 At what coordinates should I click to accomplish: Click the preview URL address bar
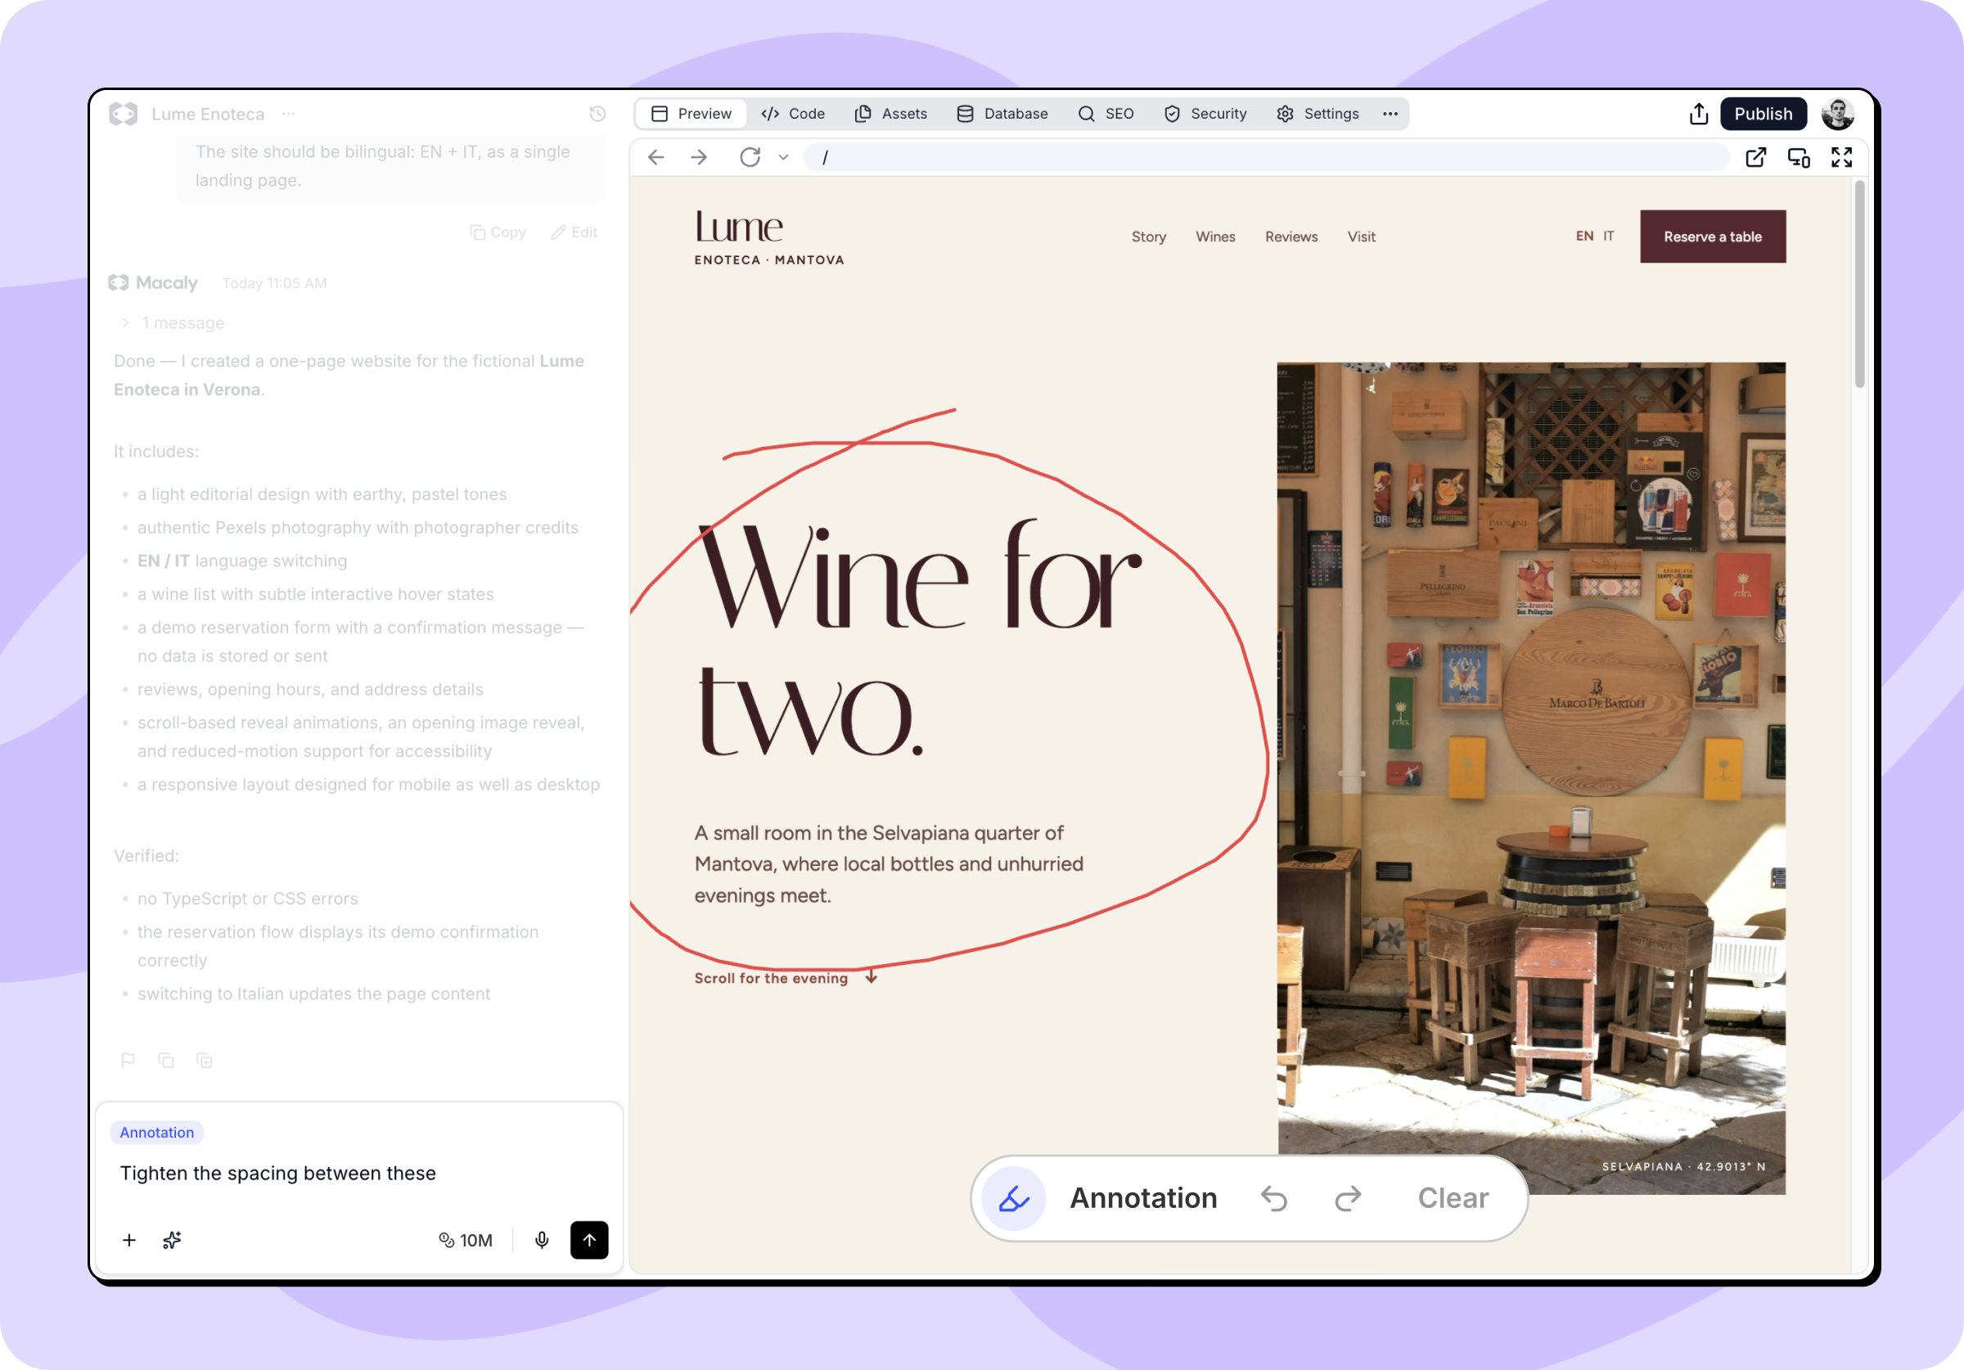[1267, 157]
